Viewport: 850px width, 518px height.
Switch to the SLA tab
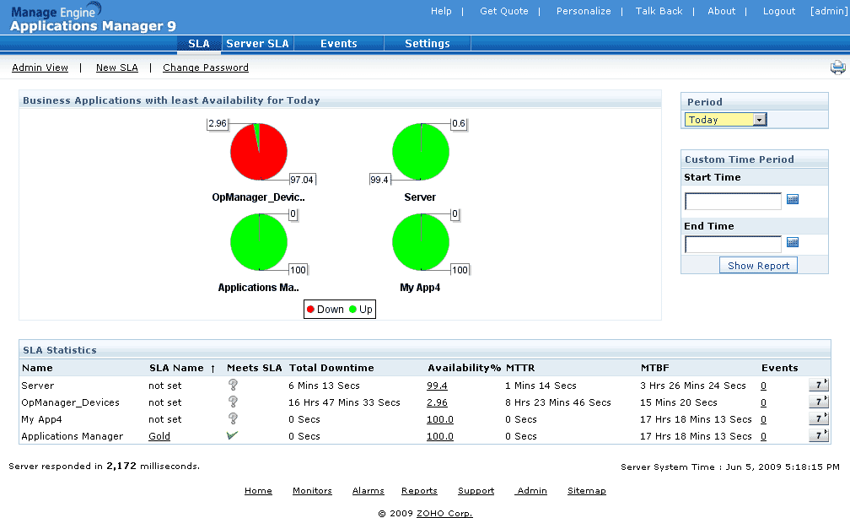coord(199,43)
